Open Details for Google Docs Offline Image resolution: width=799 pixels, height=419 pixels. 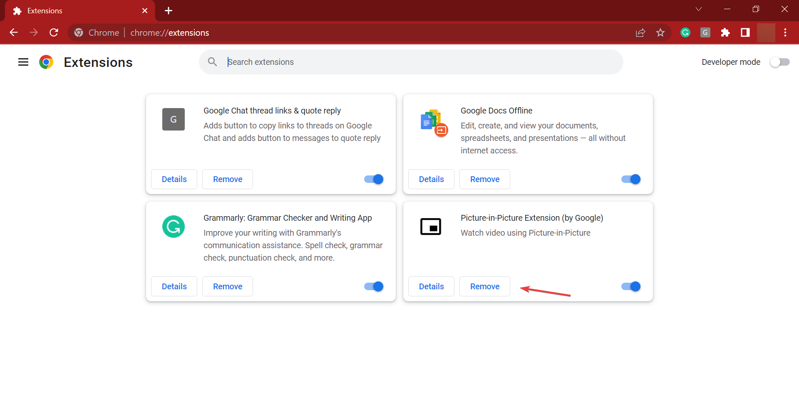[431, 179]
